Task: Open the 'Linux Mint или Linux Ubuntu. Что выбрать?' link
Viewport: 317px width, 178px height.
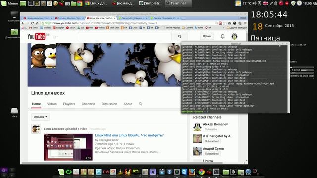Action: pos(129,135)
